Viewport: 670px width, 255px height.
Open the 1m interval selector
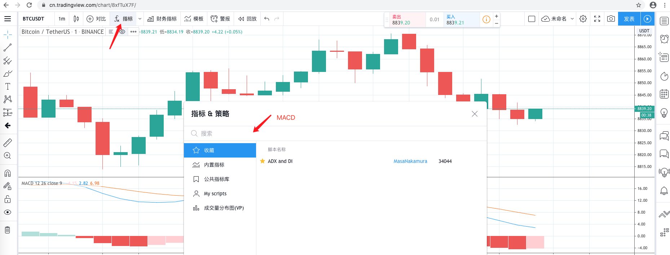coord(62,19)
